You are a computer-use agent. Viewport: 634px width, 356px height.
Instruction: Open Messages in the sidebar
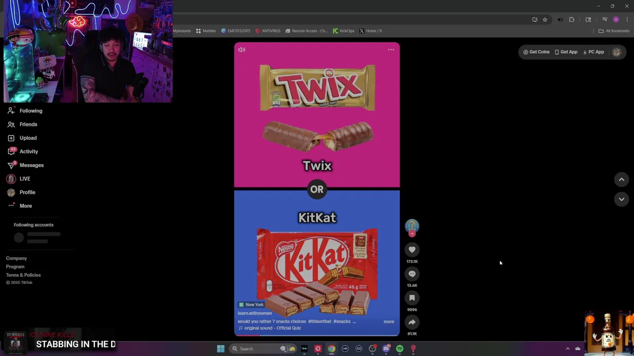(x=25, y=165)
